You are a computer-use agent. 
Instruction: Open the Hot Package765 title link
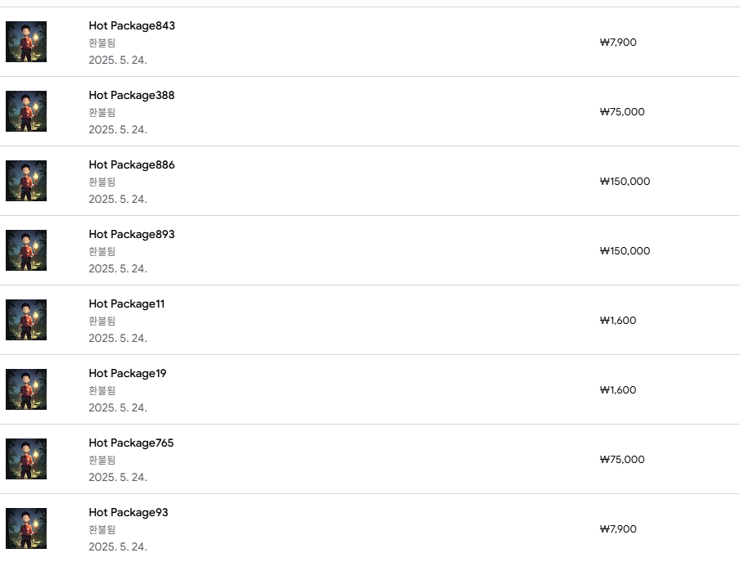(x=131, y=443)
